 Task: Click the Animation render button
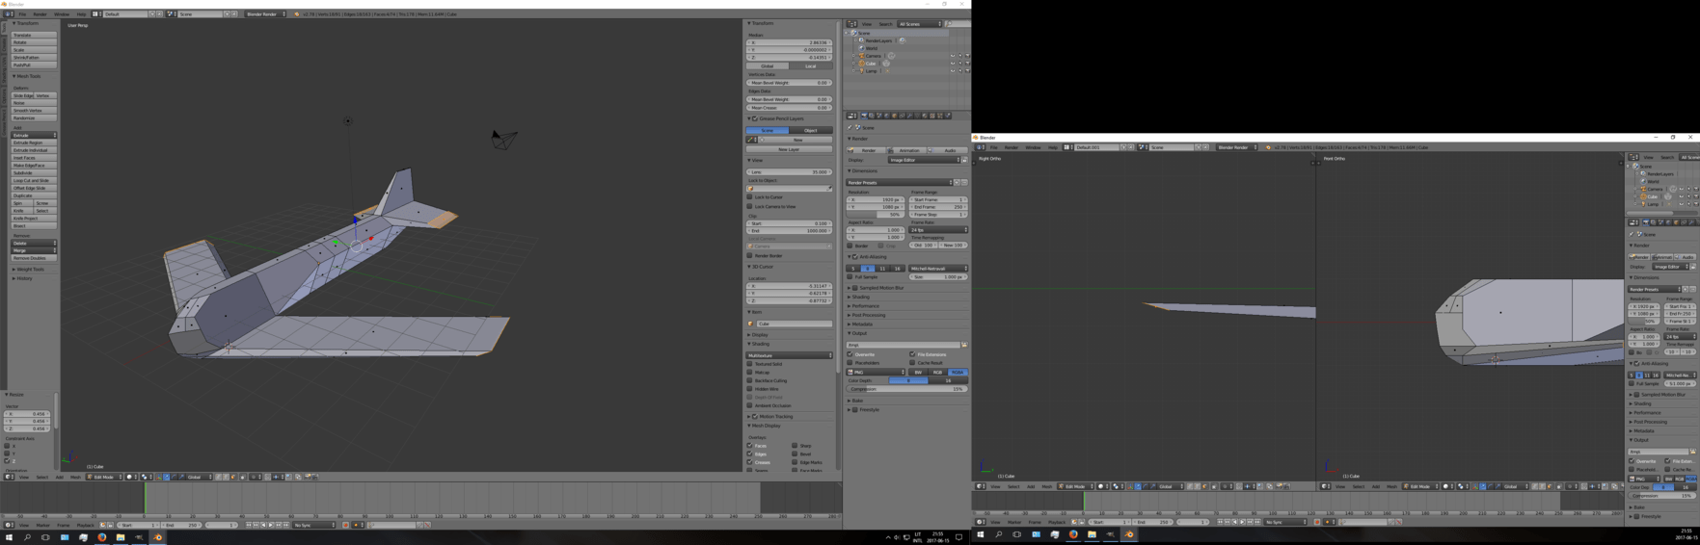click(x=906, y=150)
